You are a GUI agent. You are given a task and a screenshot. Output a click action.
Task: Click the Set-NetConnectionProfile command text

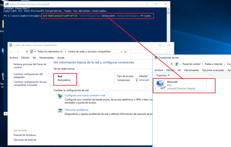pyautogui.click(x=60, y=16)
